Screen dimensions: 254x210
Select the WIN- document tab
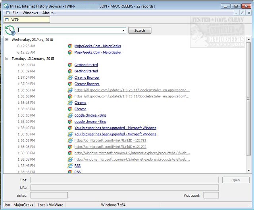coord(27,19)
